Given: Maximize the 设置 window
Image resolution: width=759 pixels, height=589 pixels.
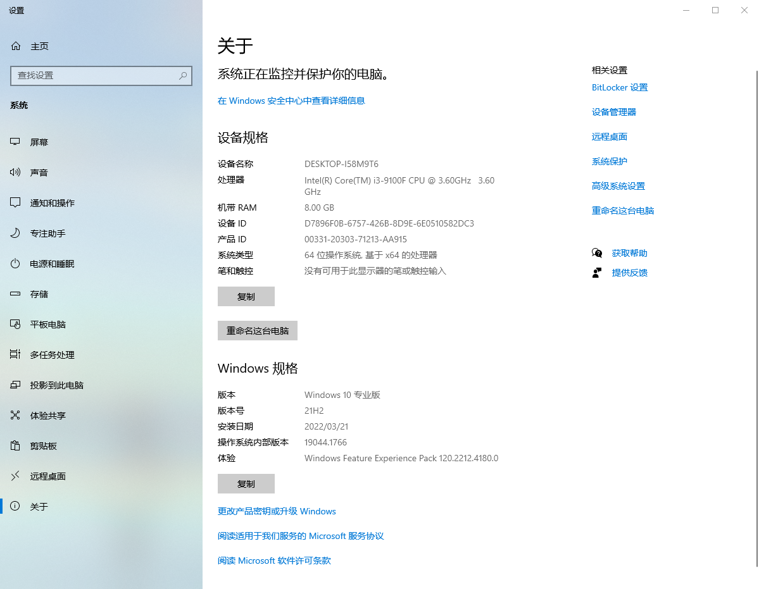Looking at the screenshot, I should coord(715,10).
